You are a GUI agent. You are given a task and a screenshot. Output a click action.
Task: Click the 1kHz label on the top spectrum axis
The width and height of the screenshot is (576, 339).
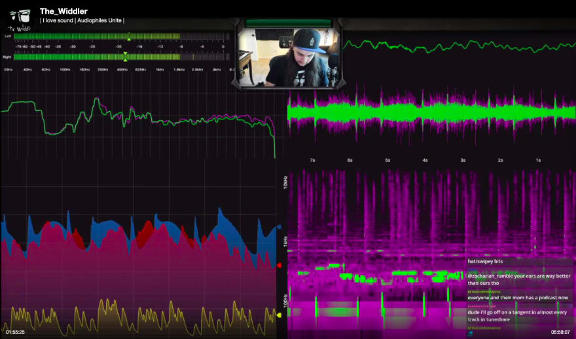[160, 69]
